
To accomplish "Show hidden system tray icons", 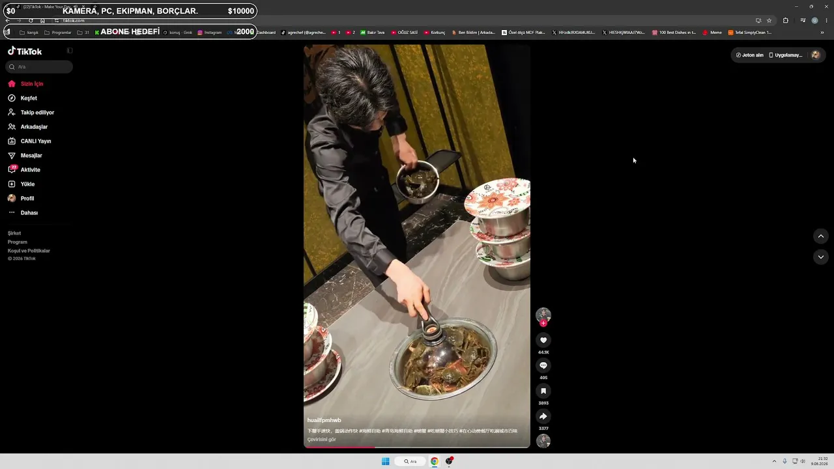I will 774,461.
